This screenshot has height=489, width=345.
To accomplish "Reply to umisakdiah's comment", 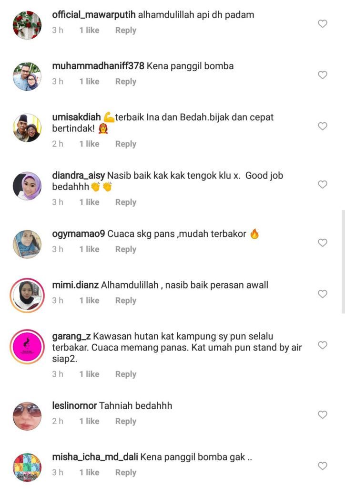I will [126, 144].
